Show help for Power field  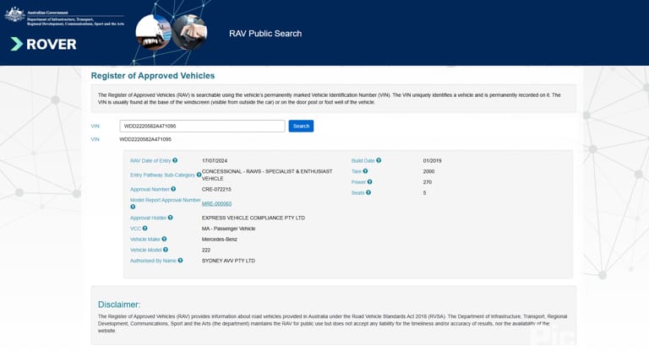coord(369,181)
